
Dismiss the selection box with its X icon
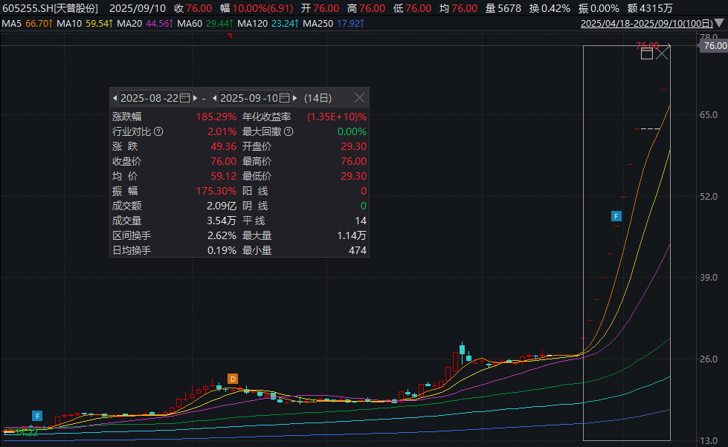(662, 53)
